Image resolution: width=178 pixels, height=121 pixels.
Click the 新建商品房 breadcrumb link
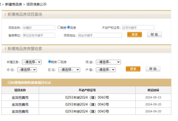click(13, 4)
